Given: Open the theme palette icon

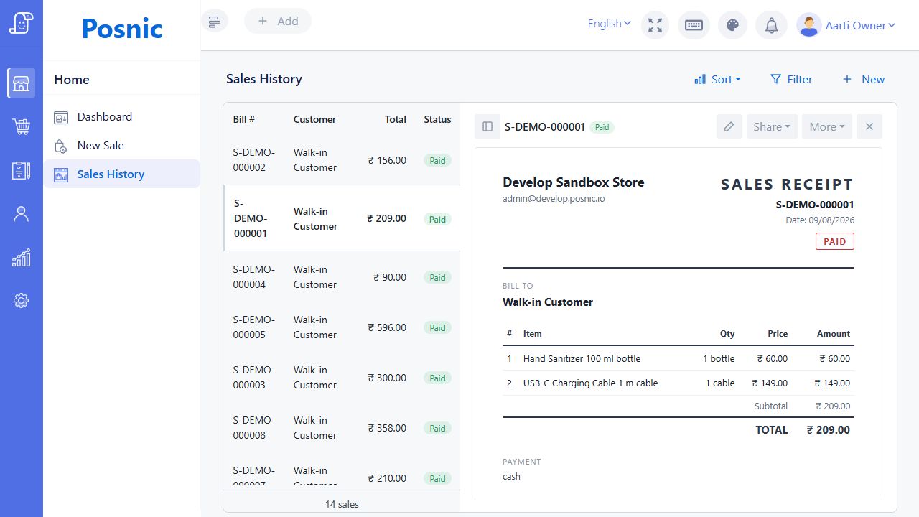Looking at the screenshot, I should click(x=732, y=25).
